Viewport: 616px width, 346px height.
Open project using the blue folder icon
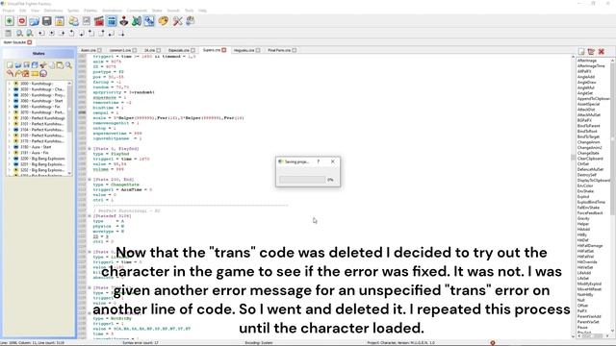pyautogui.click(x=35, y=21)
